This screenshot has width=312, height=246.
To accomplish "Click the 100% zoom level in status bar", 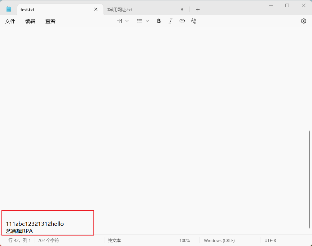I will click(185, 240).
